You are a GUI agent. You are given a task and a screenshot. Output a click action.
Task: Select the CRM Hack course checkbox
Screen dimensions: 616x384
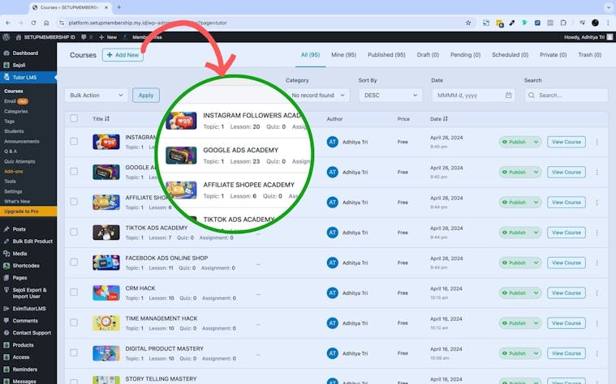[74, 293]
